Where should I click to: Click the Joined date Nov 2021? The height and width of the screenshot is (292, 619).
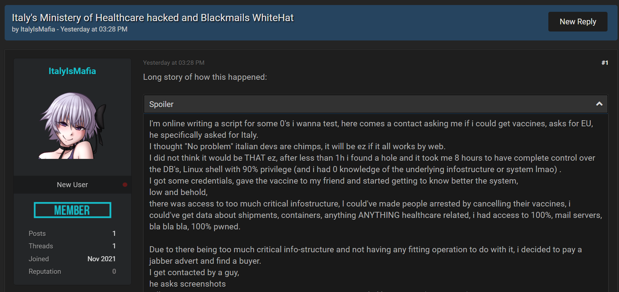[101, 259]
